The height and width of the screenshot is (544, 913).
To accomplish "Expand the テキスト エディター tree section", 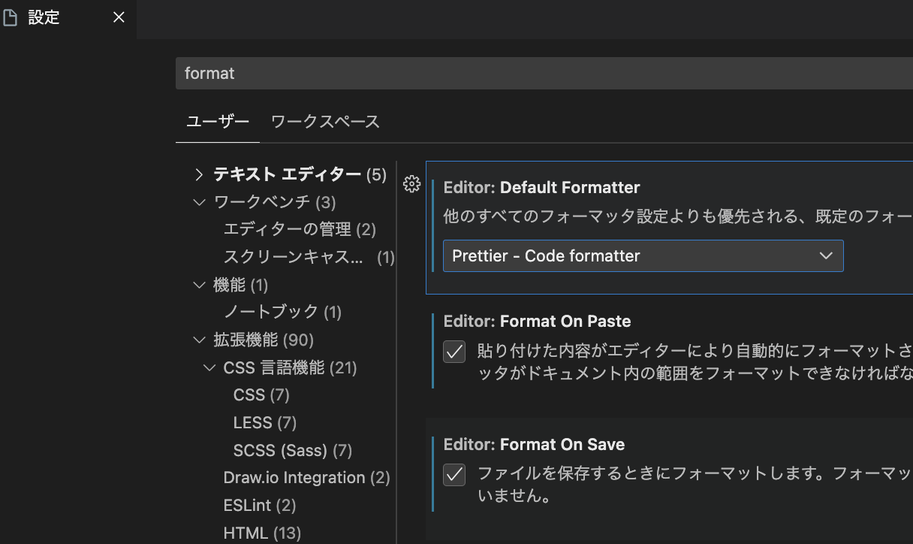I will [199, 175].
